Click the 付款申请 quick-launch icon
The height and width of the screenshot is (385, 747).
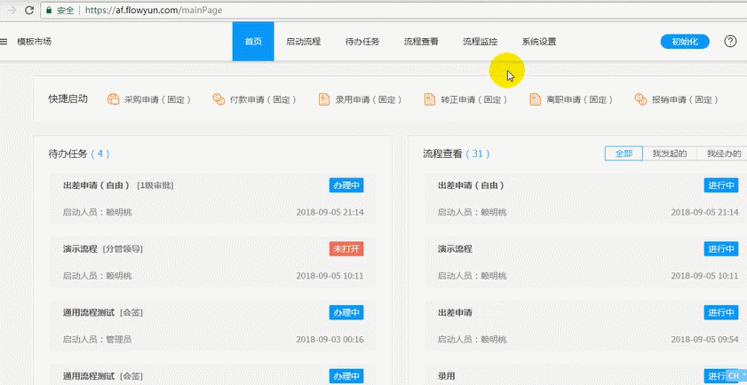point(219,99)
